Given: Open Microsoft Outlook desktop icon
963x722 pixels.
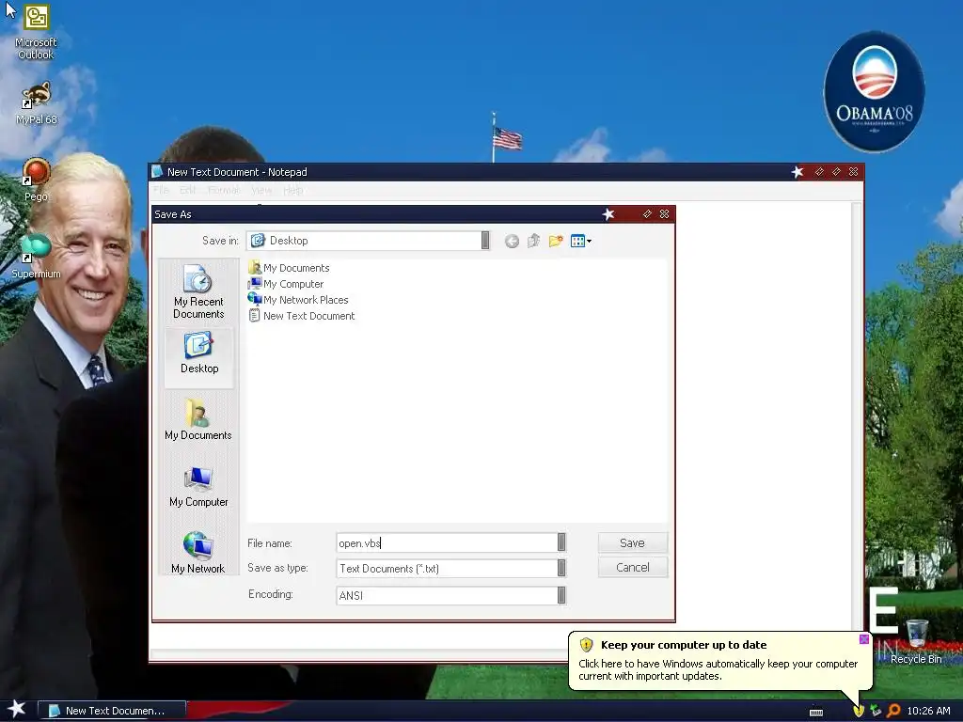Looking at the screenshot, I should click(36, 32).
